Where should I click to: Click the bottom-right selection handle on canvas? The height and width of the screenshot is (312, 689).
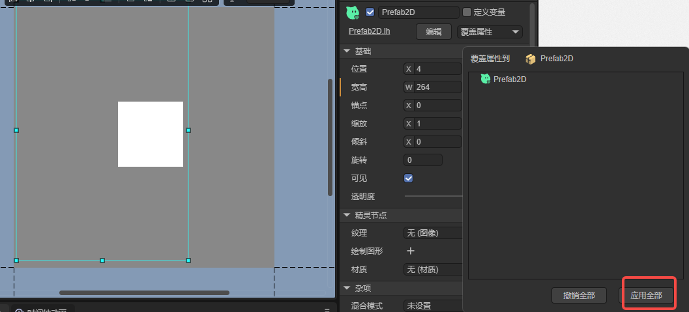pos(188,261)
